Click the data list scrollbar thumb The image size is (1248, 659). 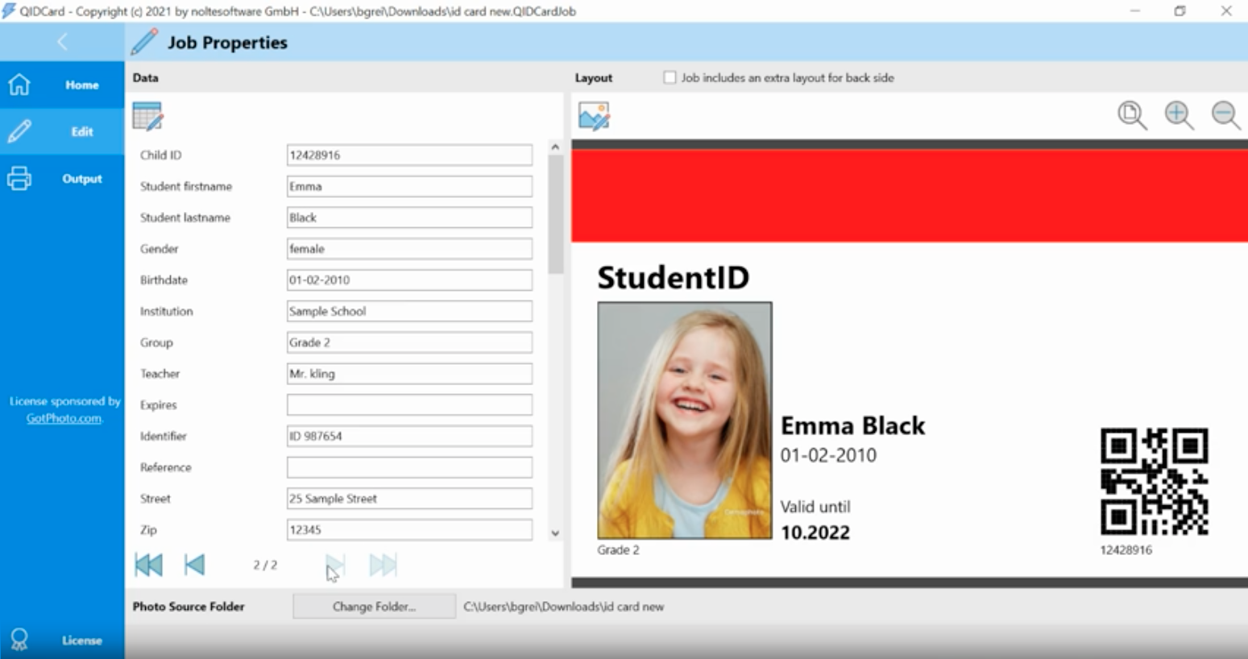click(x=555, y=213)
